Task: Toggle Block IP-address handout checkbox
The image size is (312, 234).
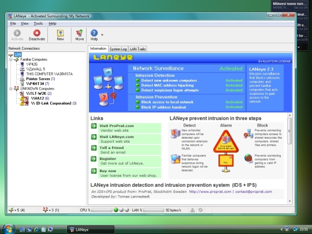Action: pos(138,107)
